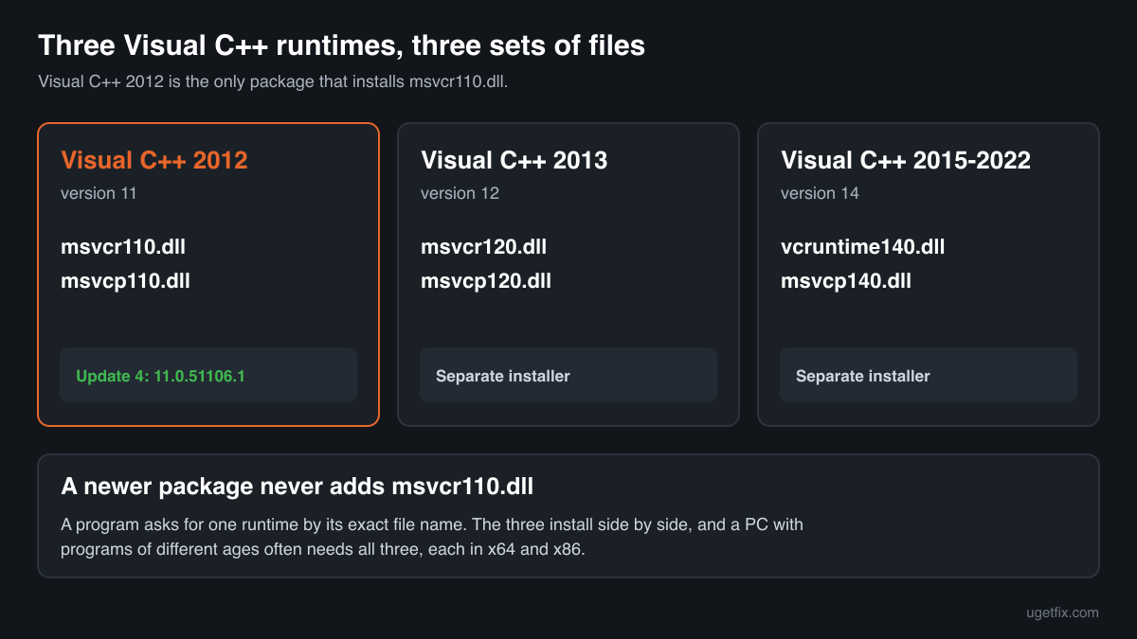Select the Visual C++ 2015-2022 card title
Image resolution: width=1137 pixels, height=639 pixels.
(906, 160)
